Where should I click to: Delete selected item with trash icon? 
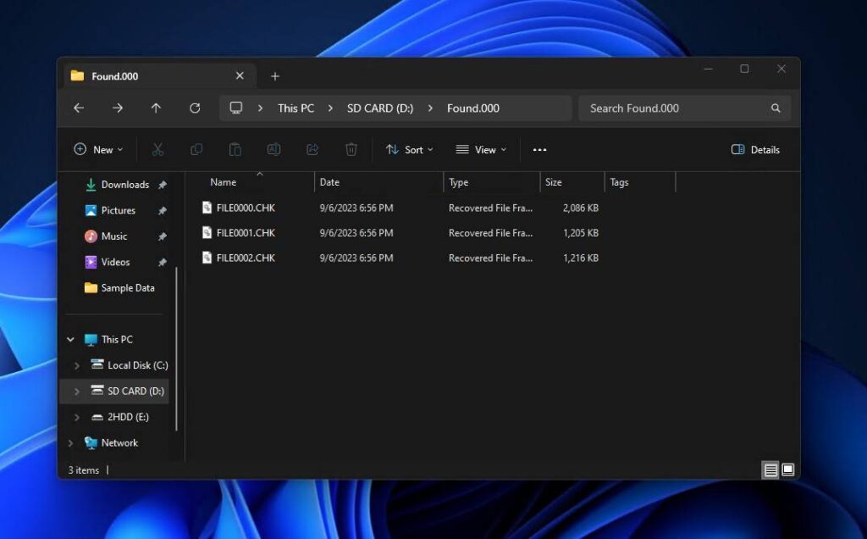tap(351, 149)
